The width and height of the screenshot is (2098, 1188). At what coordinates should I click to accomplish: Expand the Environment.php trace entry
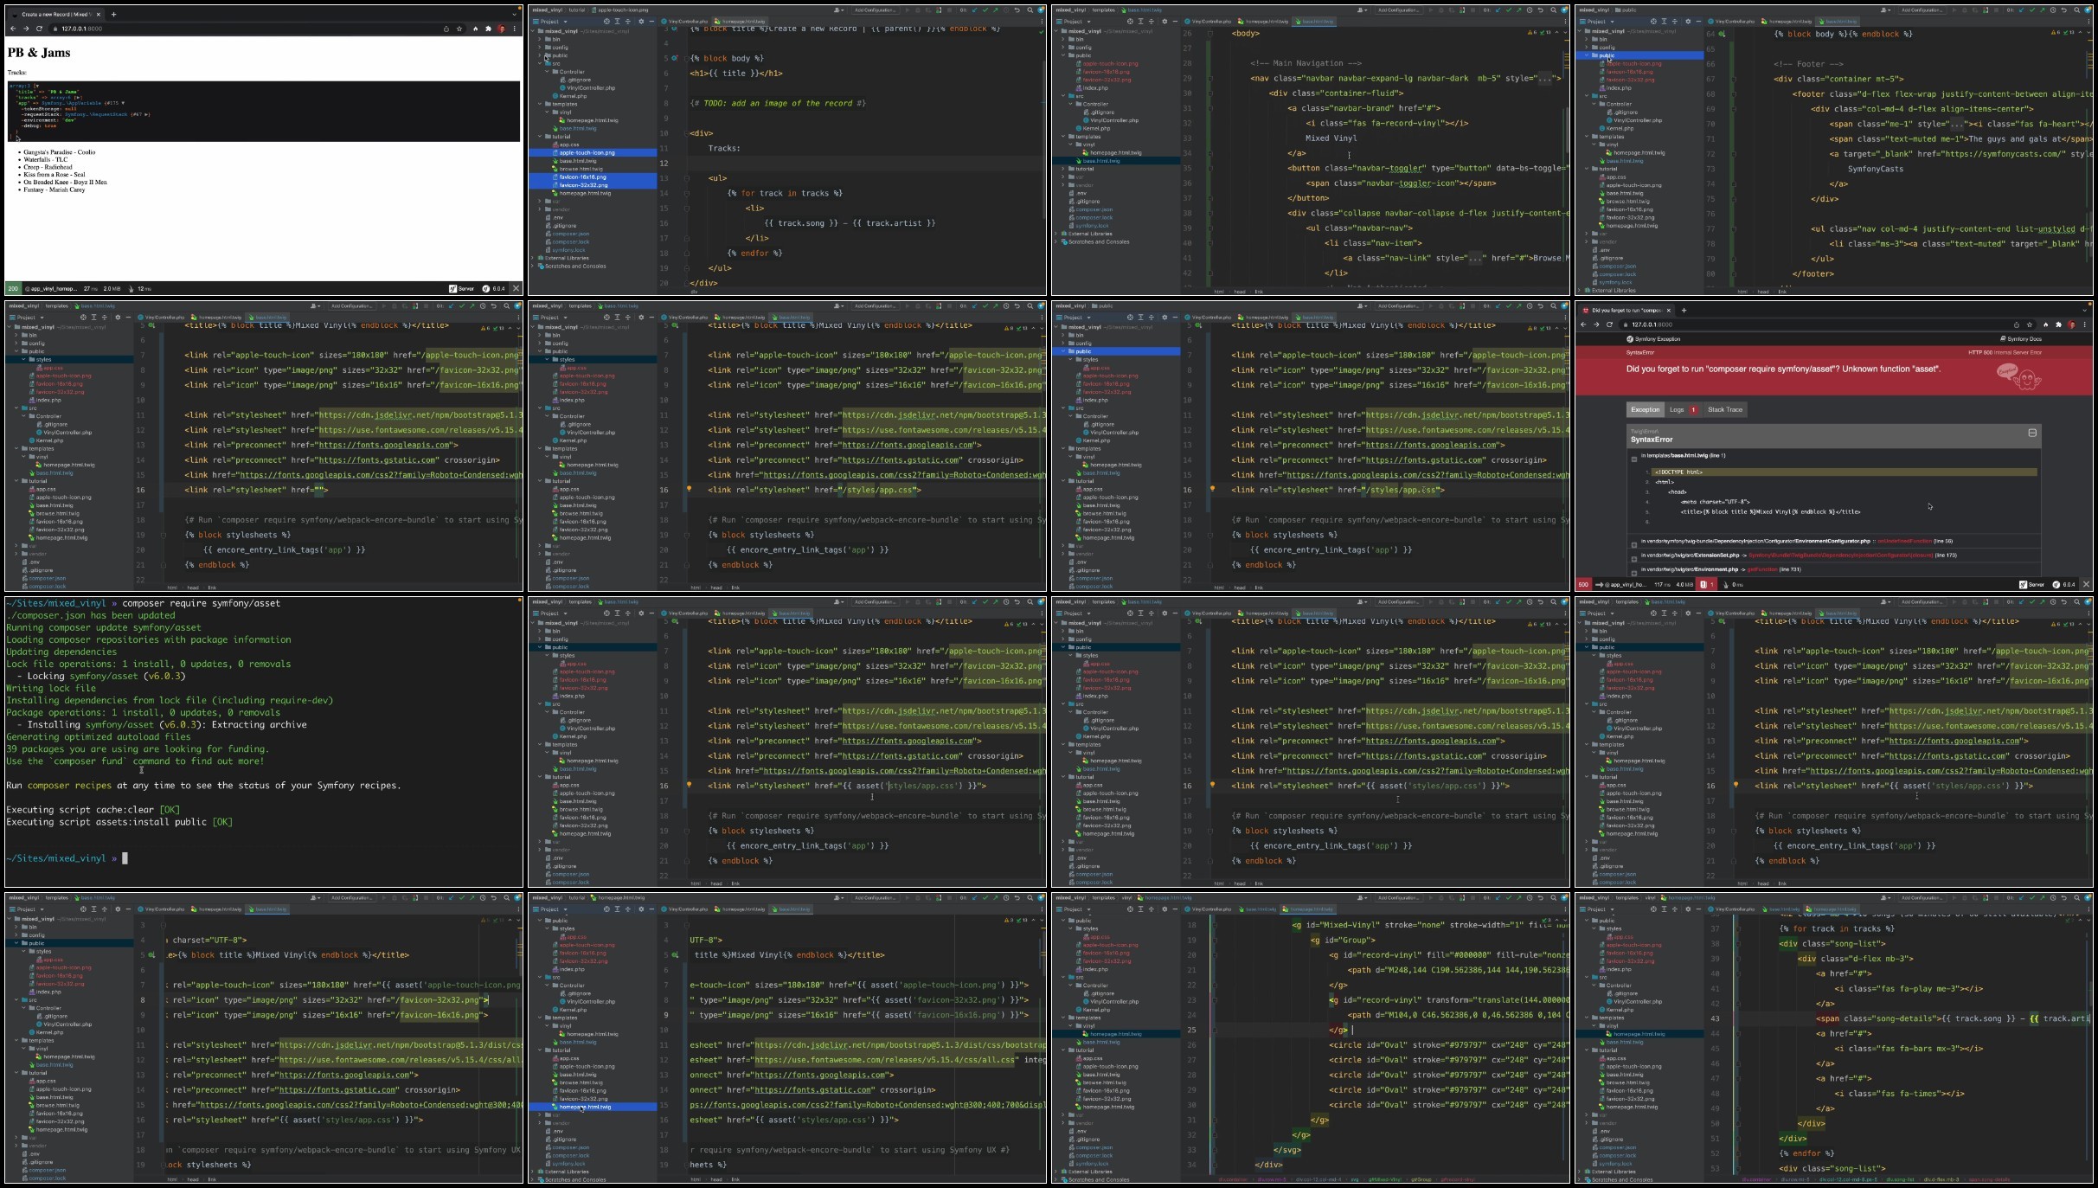(1633, 572)
